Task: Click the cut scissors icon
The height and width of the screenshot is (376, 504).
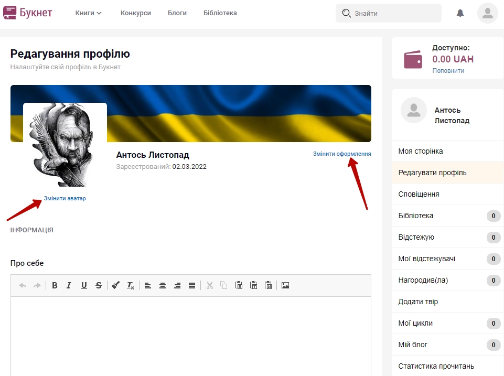Action: click(x=210, y=285)
